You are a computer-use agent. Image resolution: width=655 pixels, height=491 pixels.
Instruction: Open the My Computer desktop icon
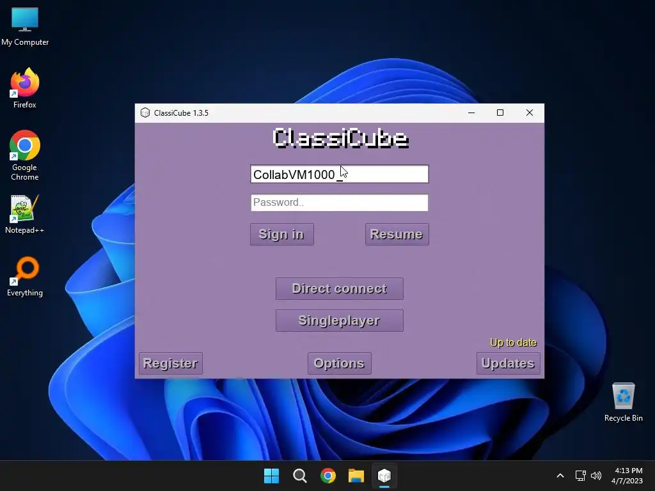(x=25, y=26)
